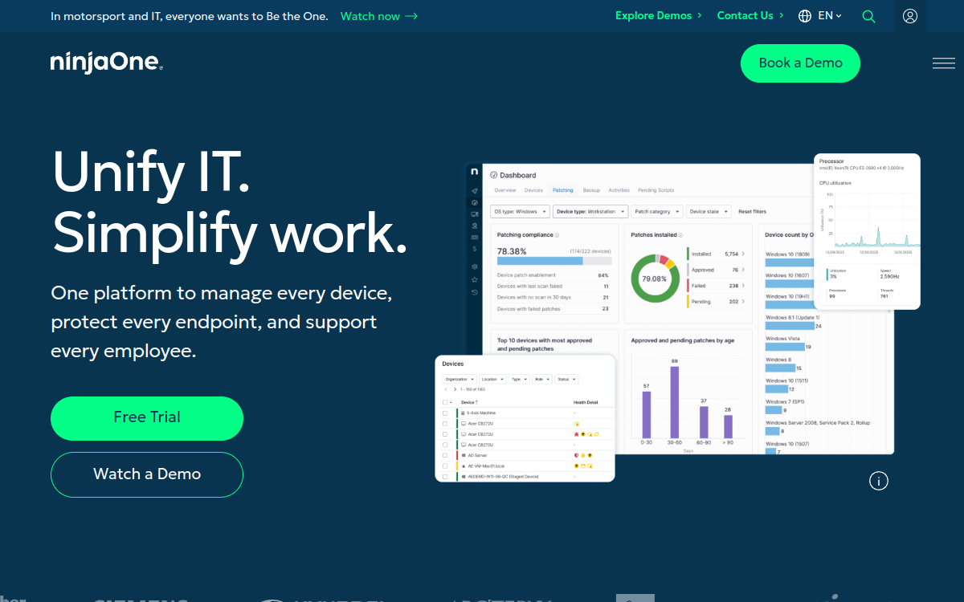Click Reset filters in the dashboard

753,212
